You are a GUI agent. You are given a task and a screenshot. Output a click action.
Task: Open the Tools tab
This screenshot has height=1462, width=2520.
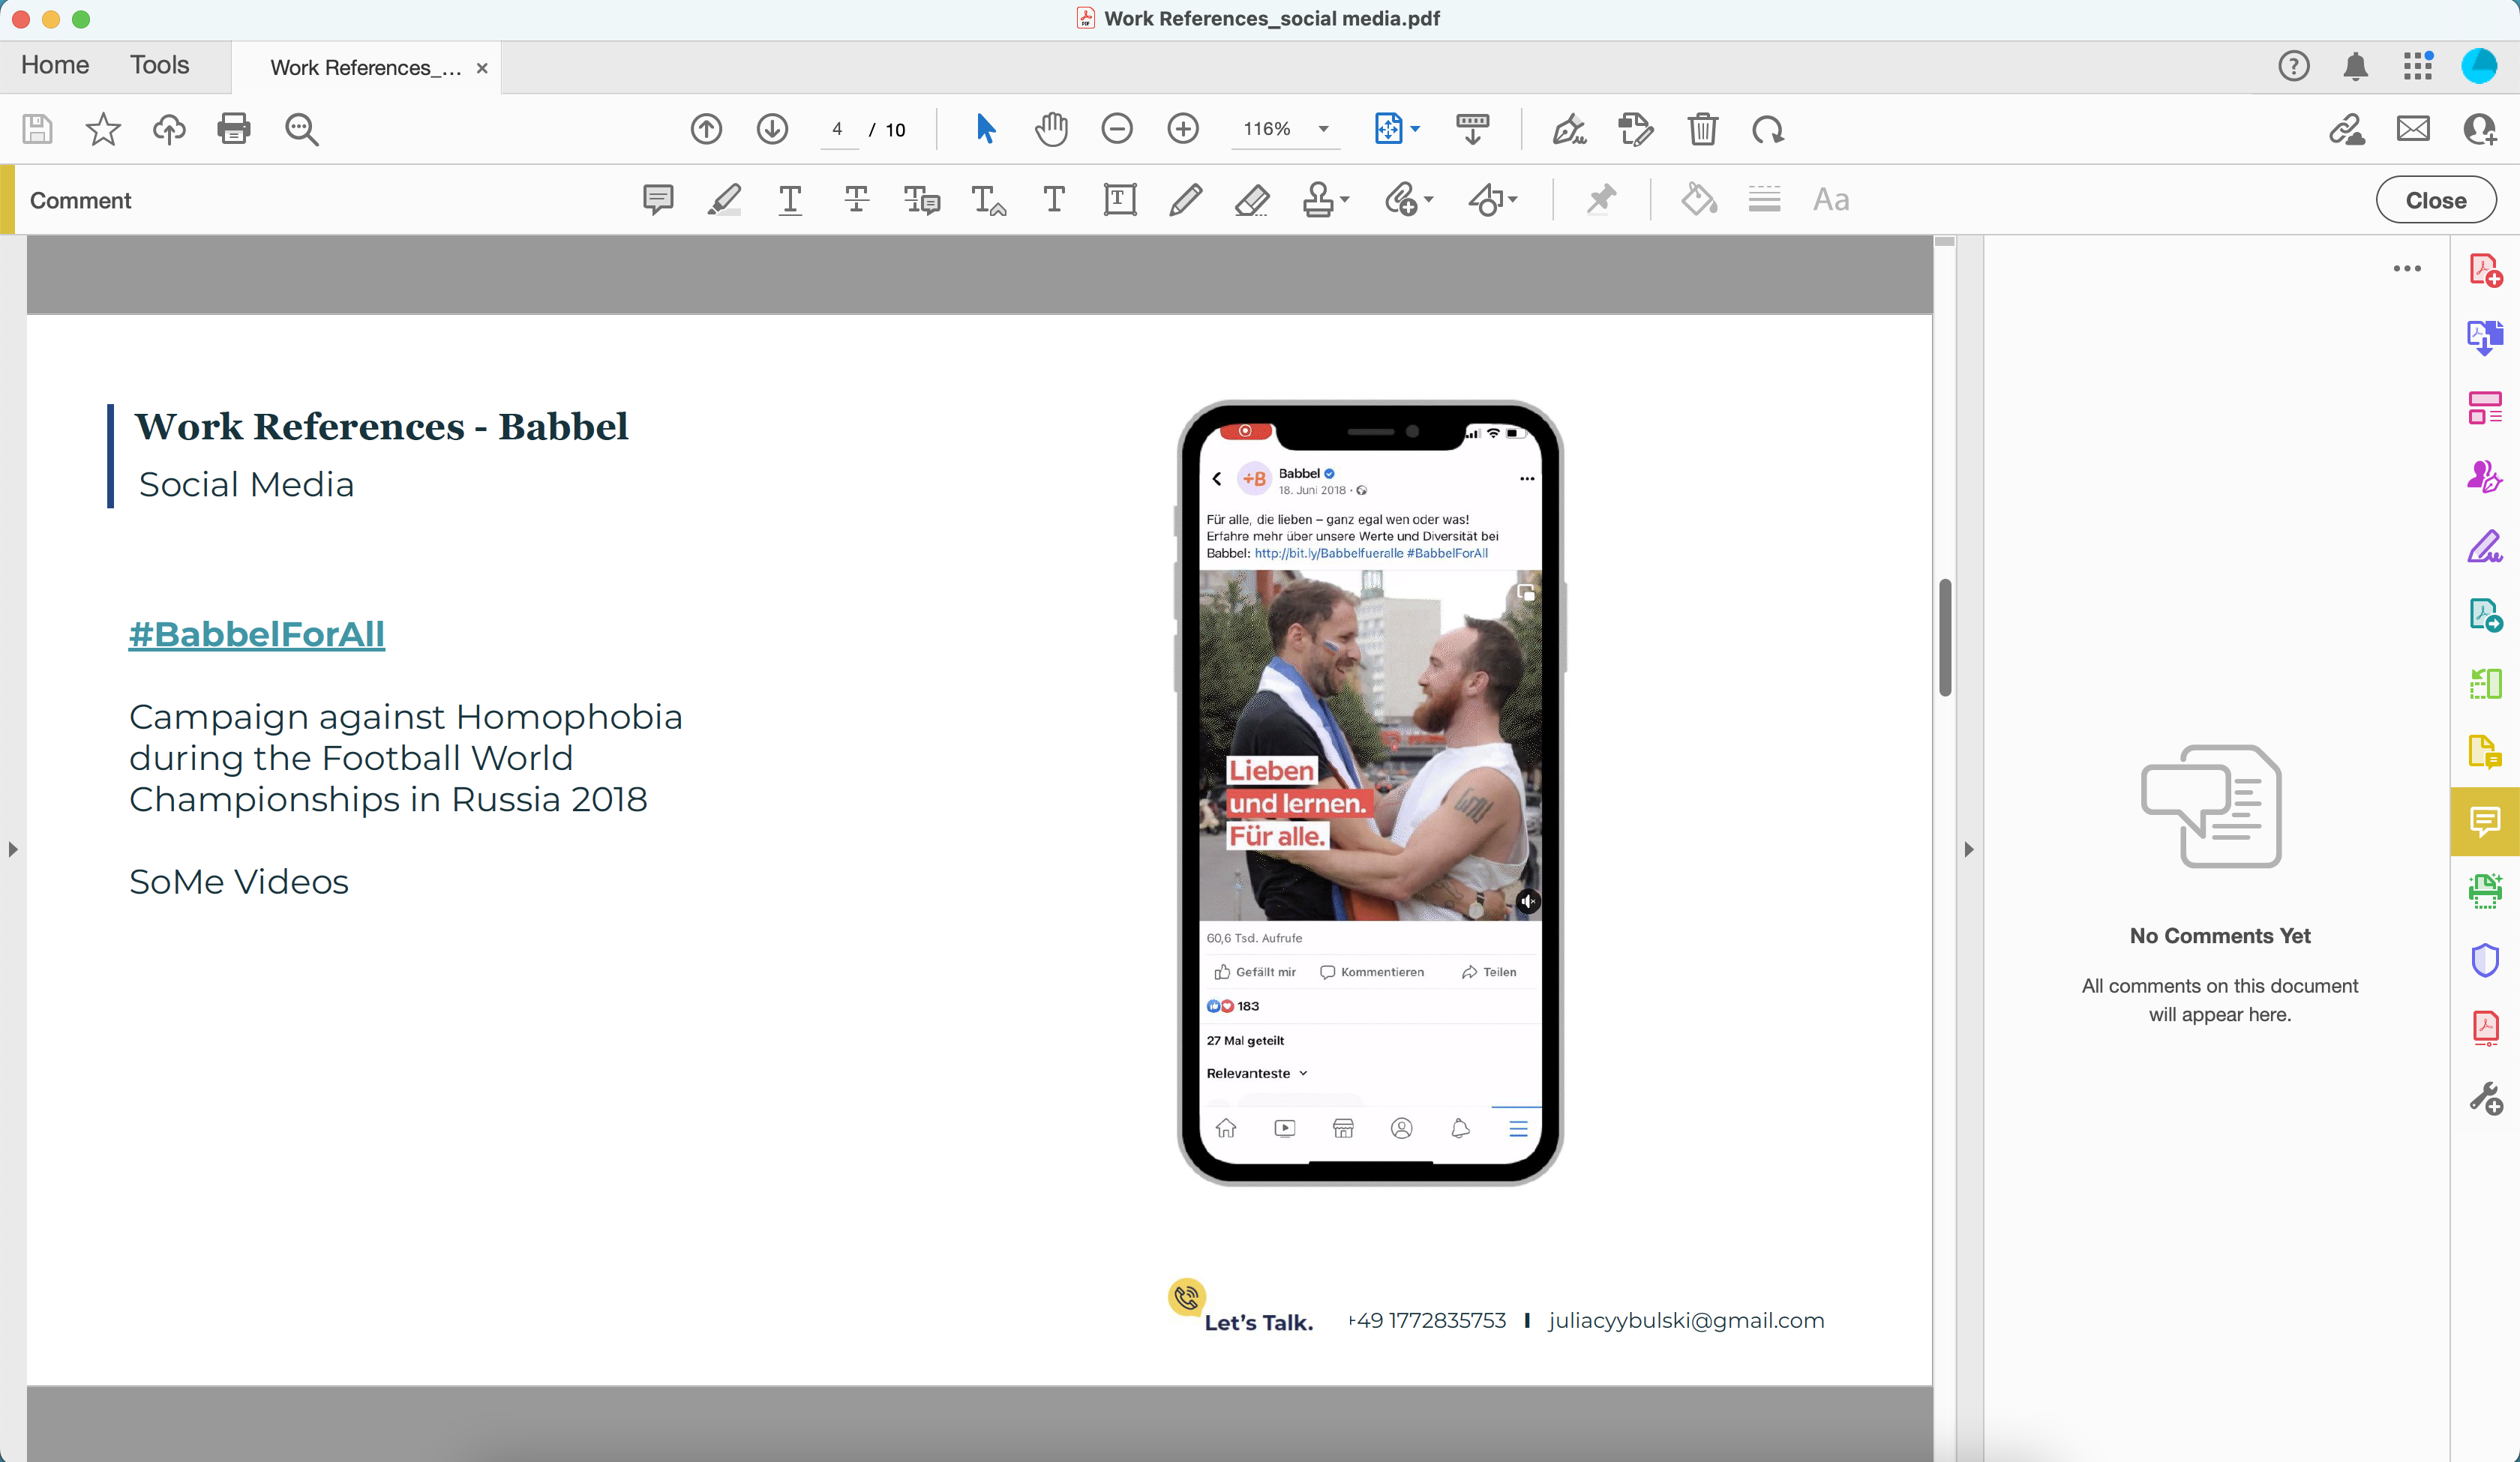tap(159, 65)
